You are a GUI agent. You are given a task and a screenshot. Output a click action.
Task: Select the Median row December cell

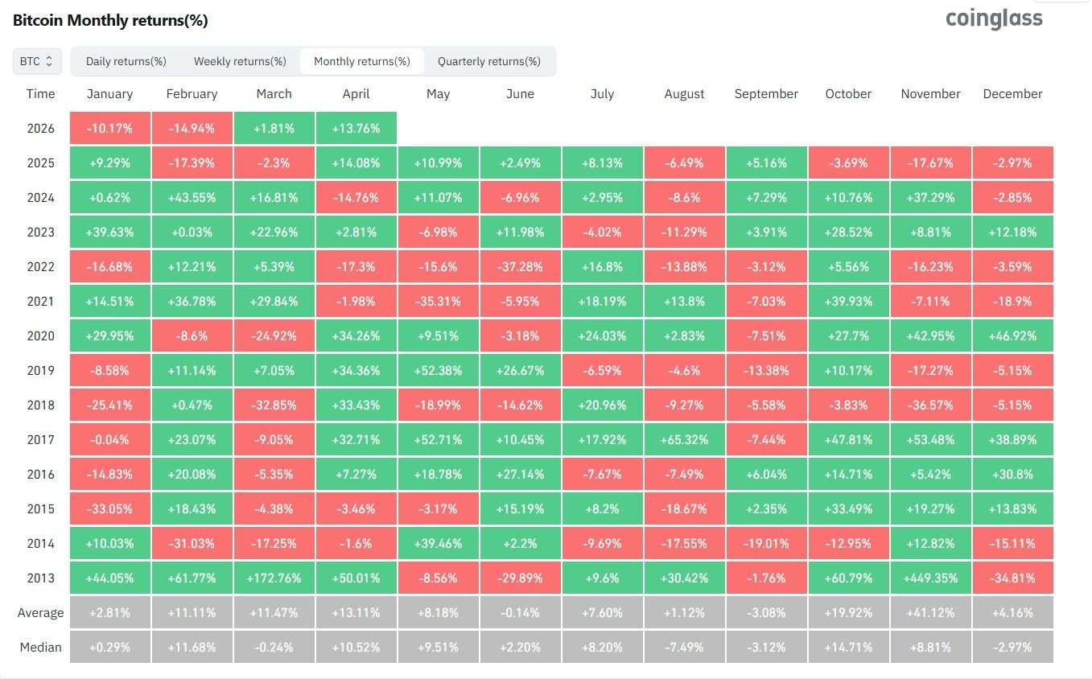(x=1012, y=647)
